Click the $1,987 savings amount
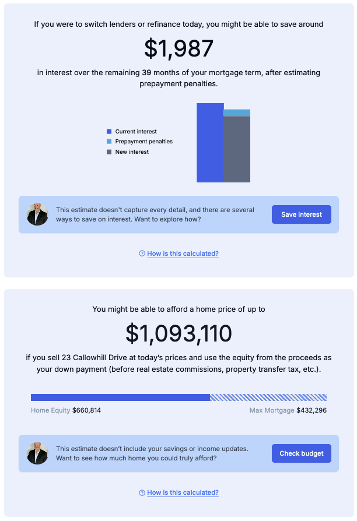This screenshot has height=521, width=357. click(x=178, y=49)
